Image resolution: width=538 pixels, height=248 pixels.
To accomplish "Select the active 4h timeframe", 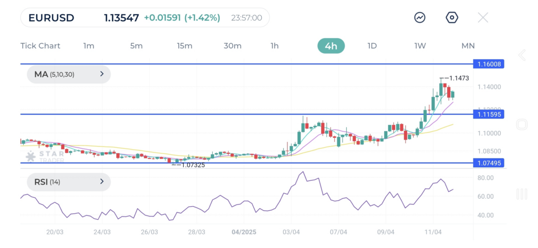I will click(x=331, y=46).
